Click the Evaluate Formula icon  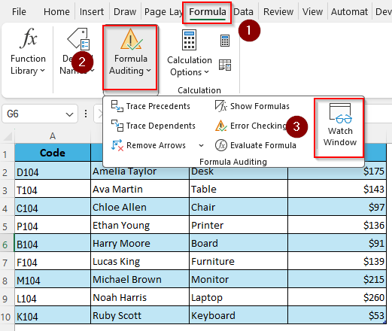pos(221,145)
